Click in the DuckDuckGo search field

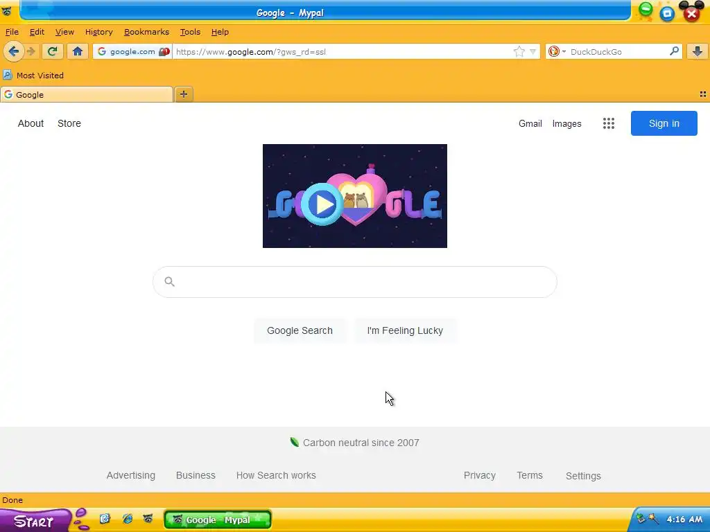point(618,51)
